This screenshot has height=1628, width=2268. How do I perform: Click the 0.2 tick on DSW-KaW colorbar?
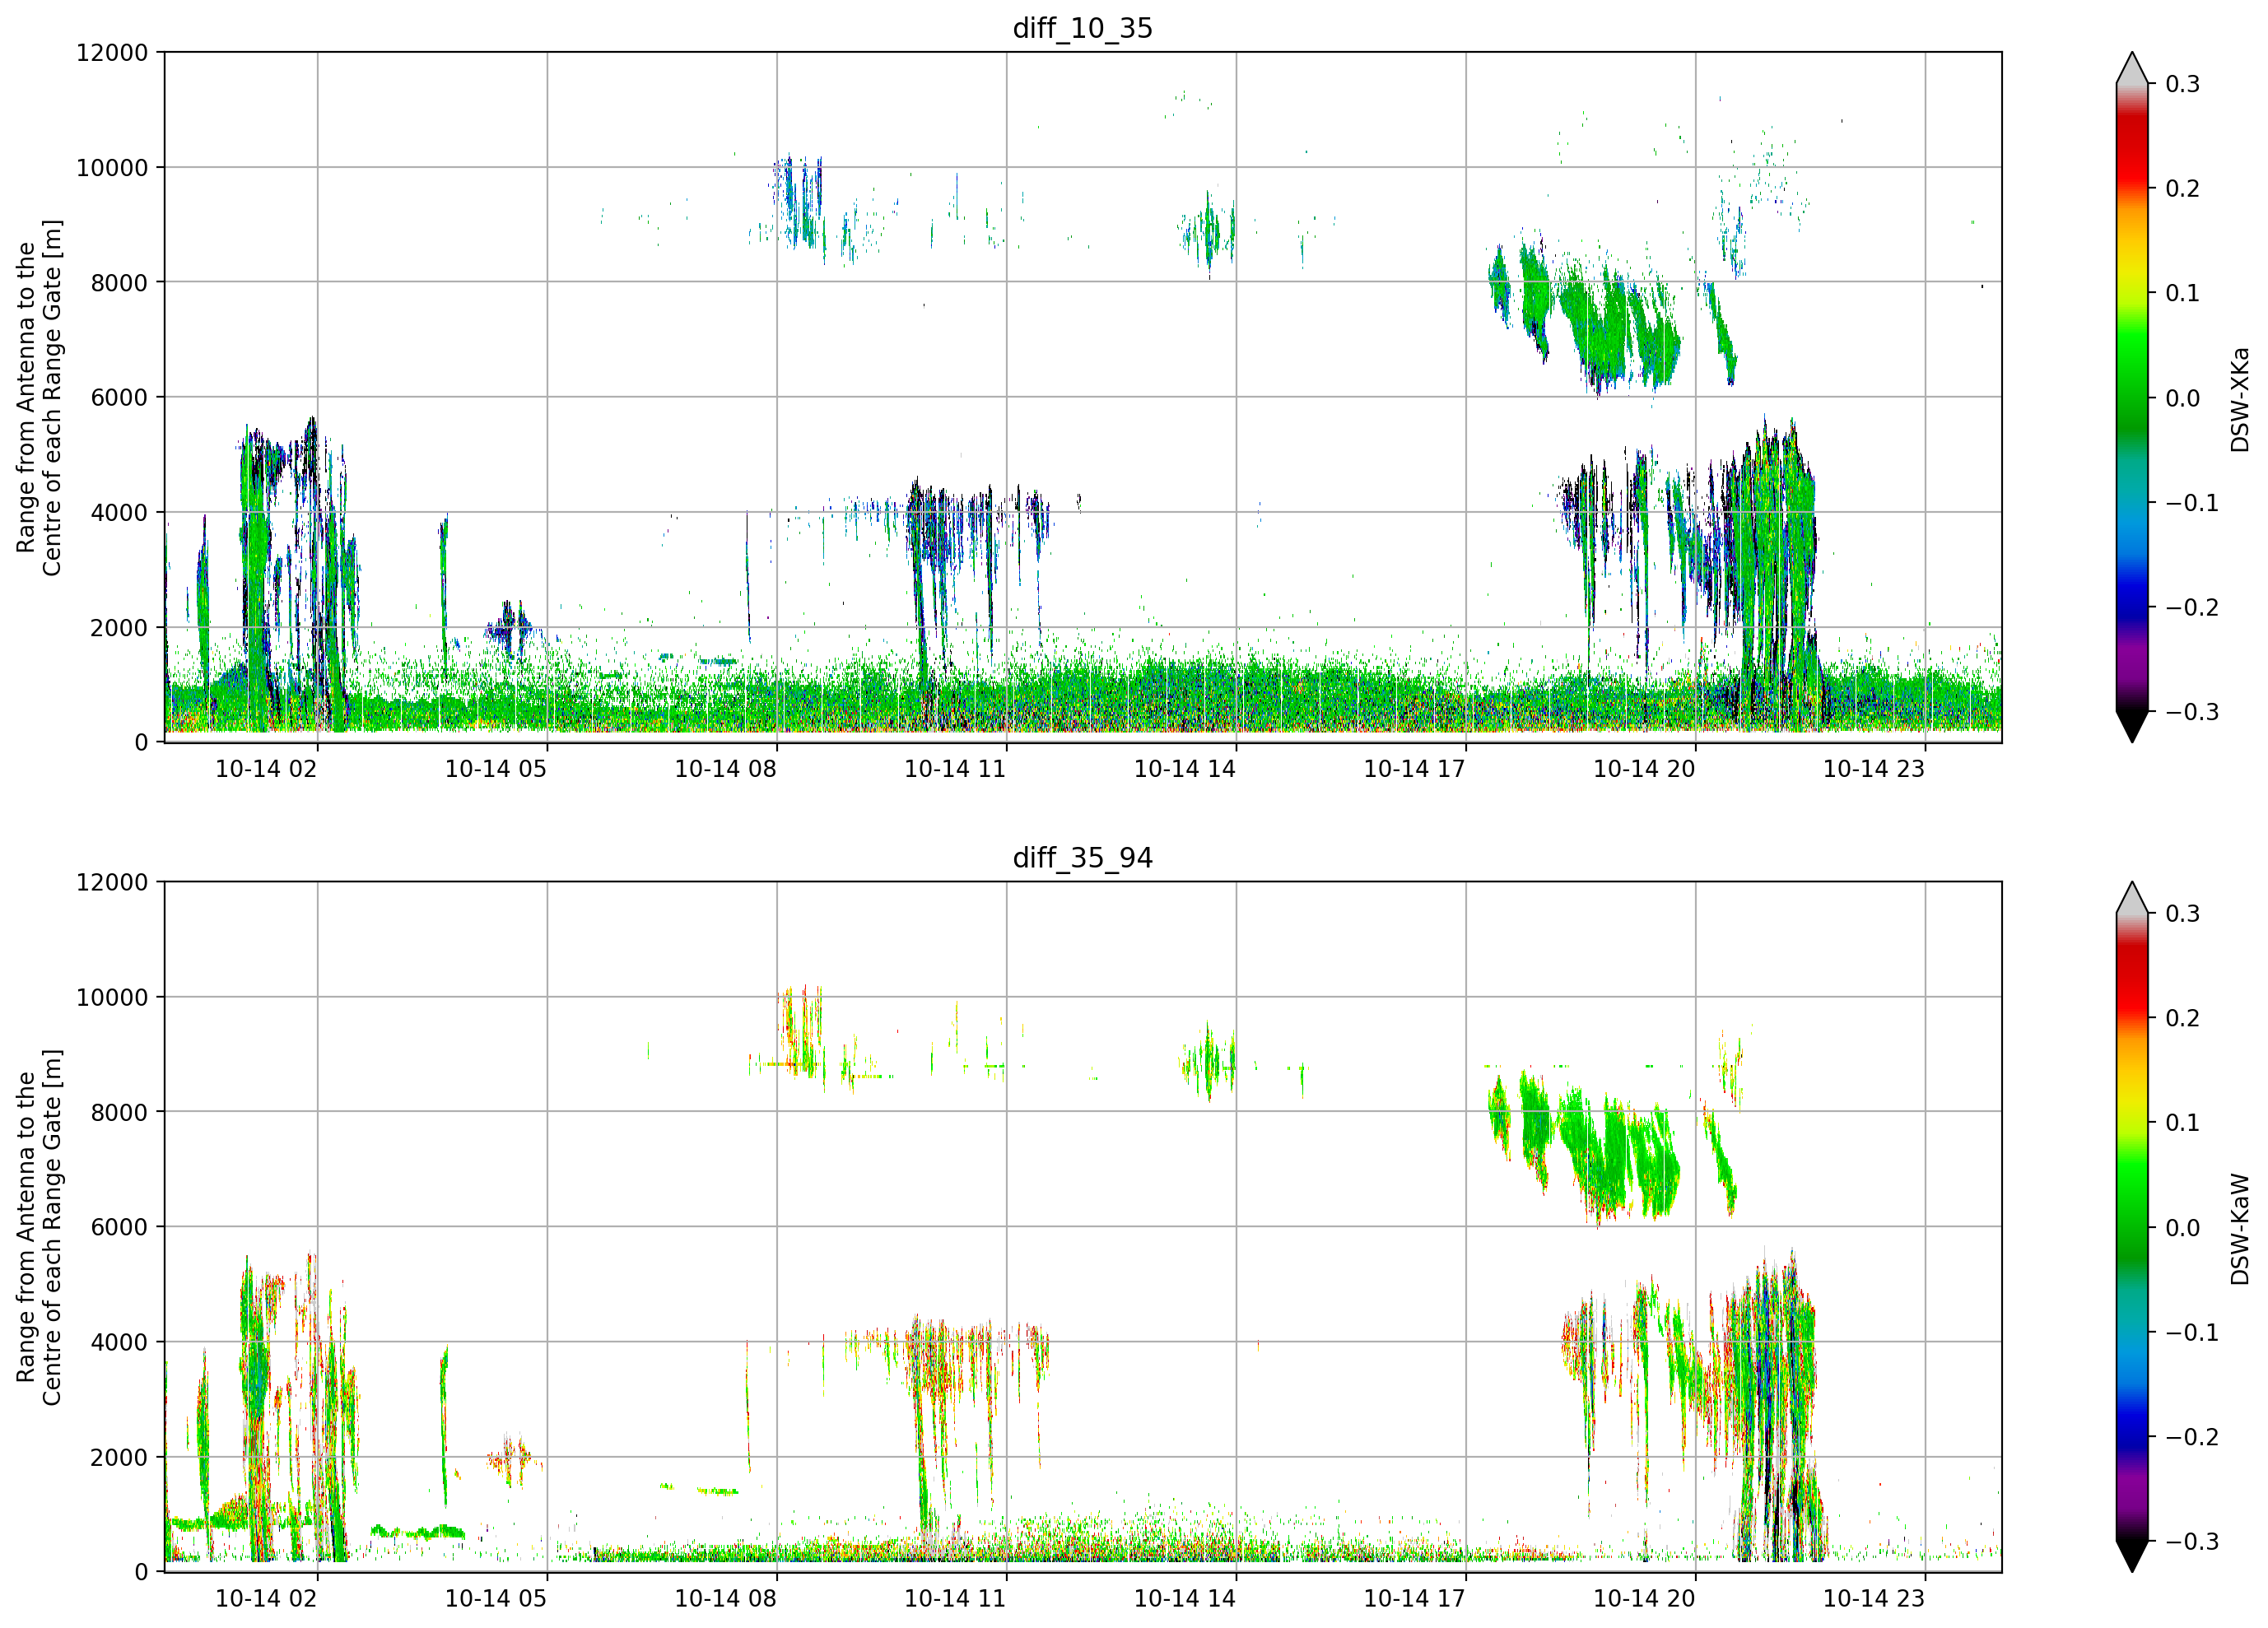click(2182, 1018)
